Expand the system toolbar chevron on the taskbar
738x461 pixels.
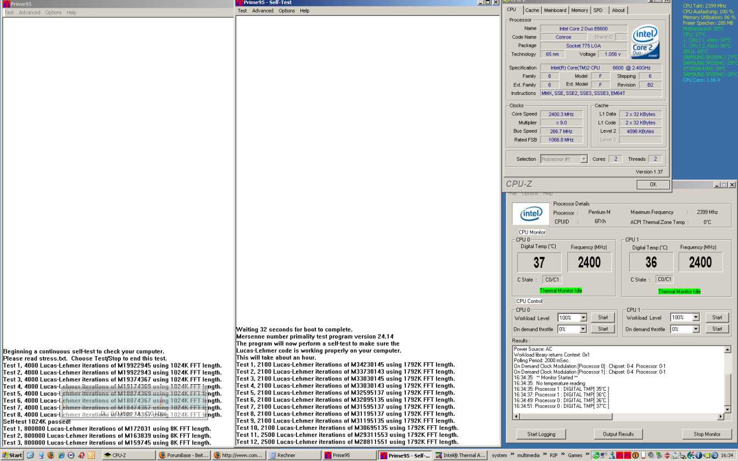(512, 454)
